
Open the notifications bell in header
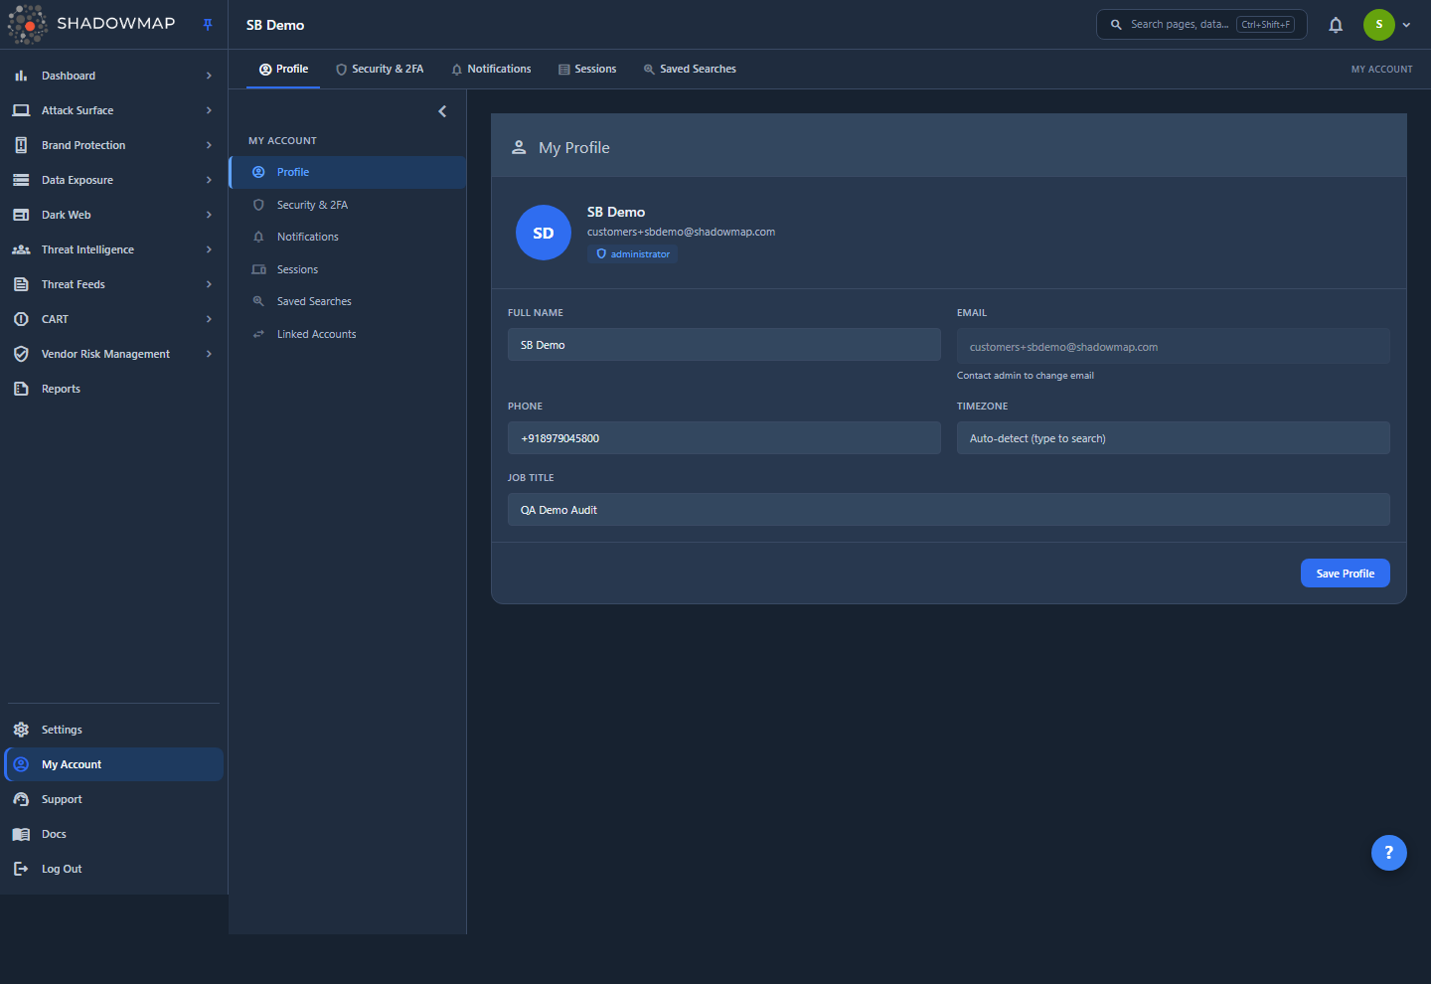[1336, 25]
